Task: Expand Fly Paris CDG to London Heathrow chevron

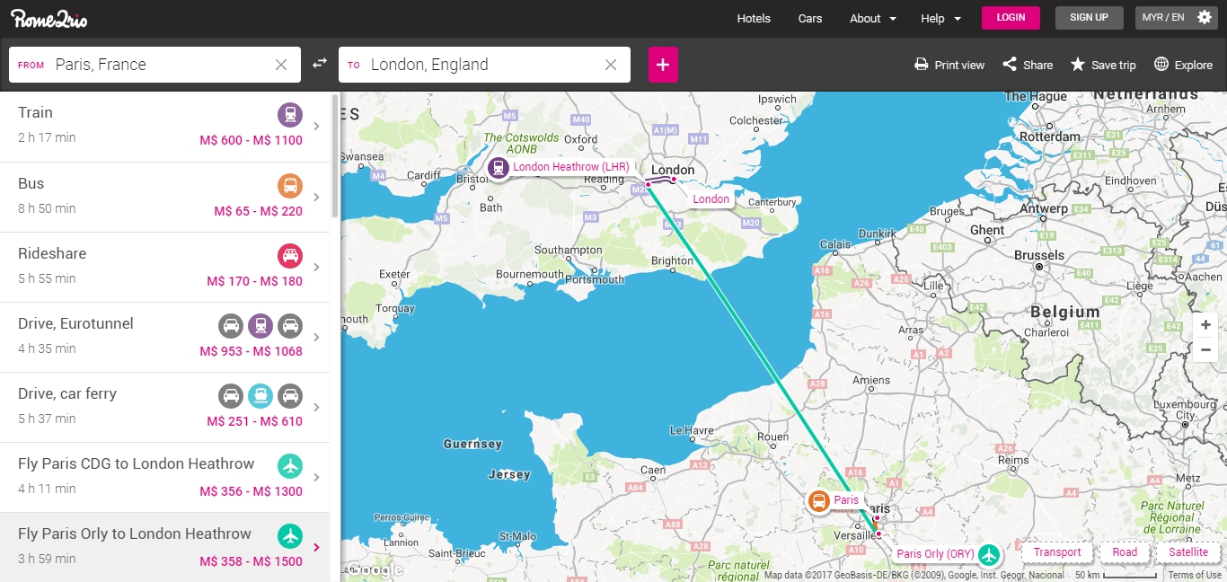Action: tap(316, 477)
